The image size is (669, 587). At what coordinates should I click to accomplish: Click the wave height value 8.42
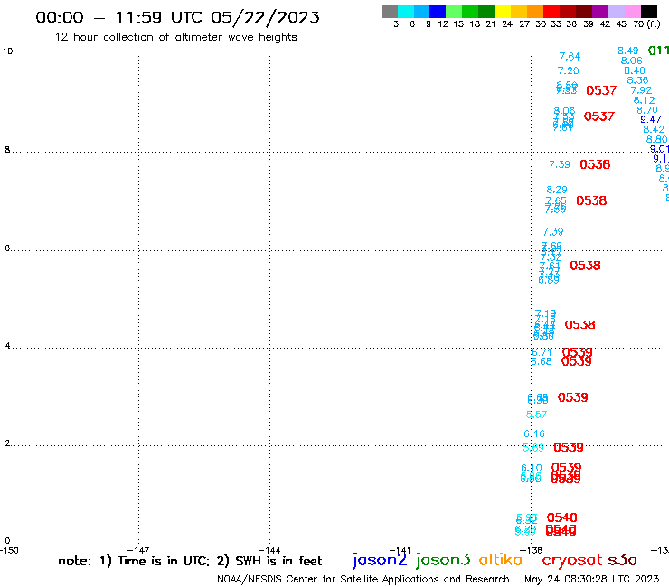[654, 129]
